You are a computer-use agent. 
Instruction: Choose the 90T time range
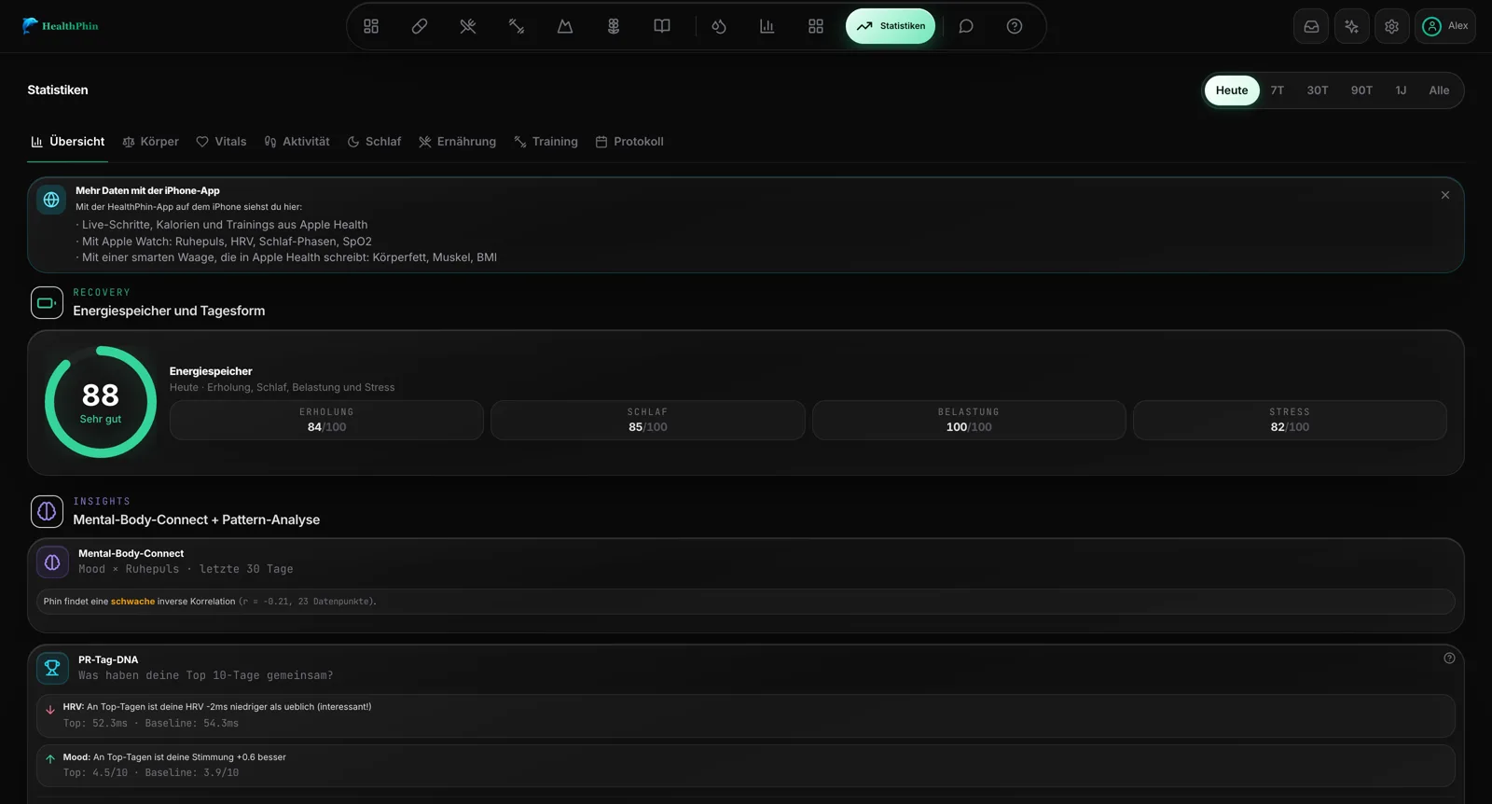pyautogui.click(x=1361, y=90)
